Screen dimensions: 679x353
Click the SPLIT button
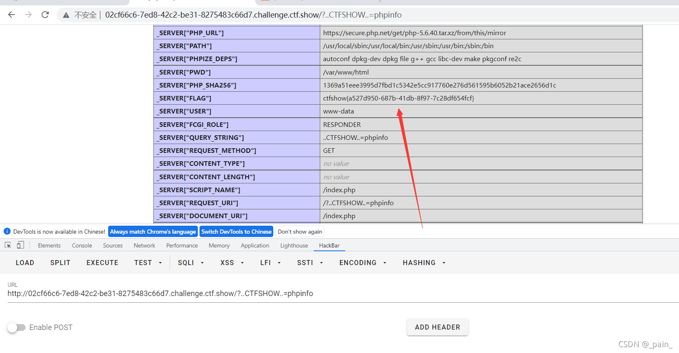tap(60, 263)
